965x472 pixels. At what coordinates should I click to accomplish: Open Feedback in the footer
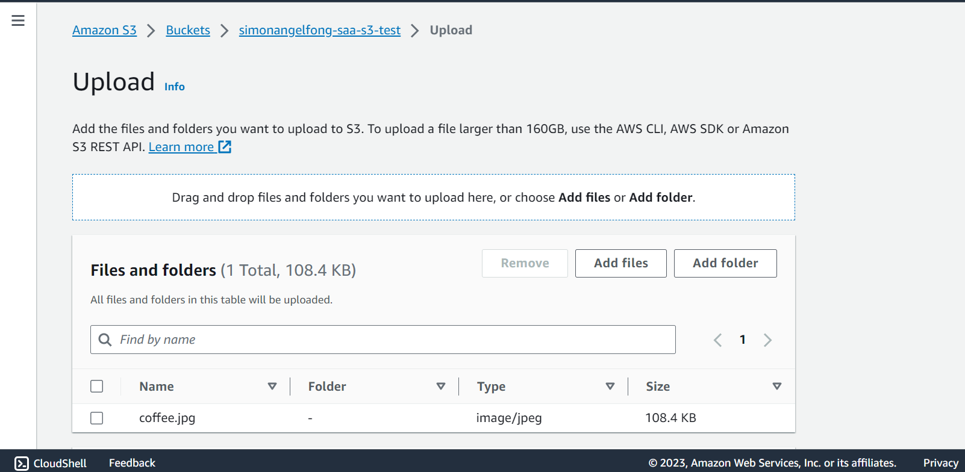pos(132,463)
